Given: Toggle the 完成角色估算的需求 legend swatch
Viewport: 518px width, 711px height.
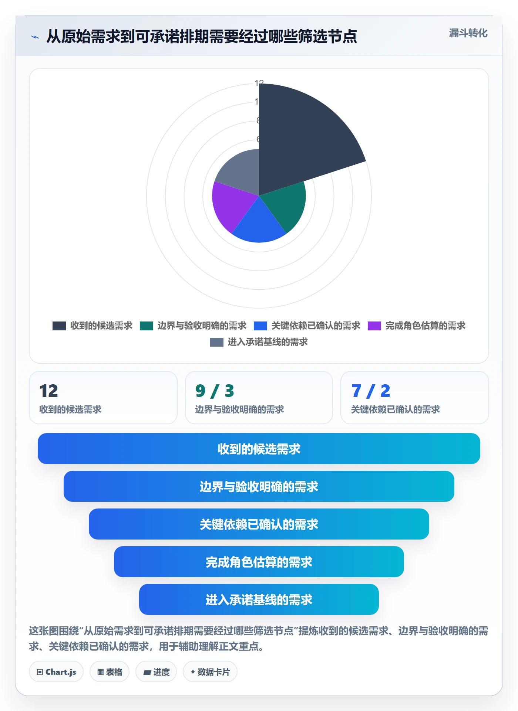Looking at the screenshot, I should [374, 326].
